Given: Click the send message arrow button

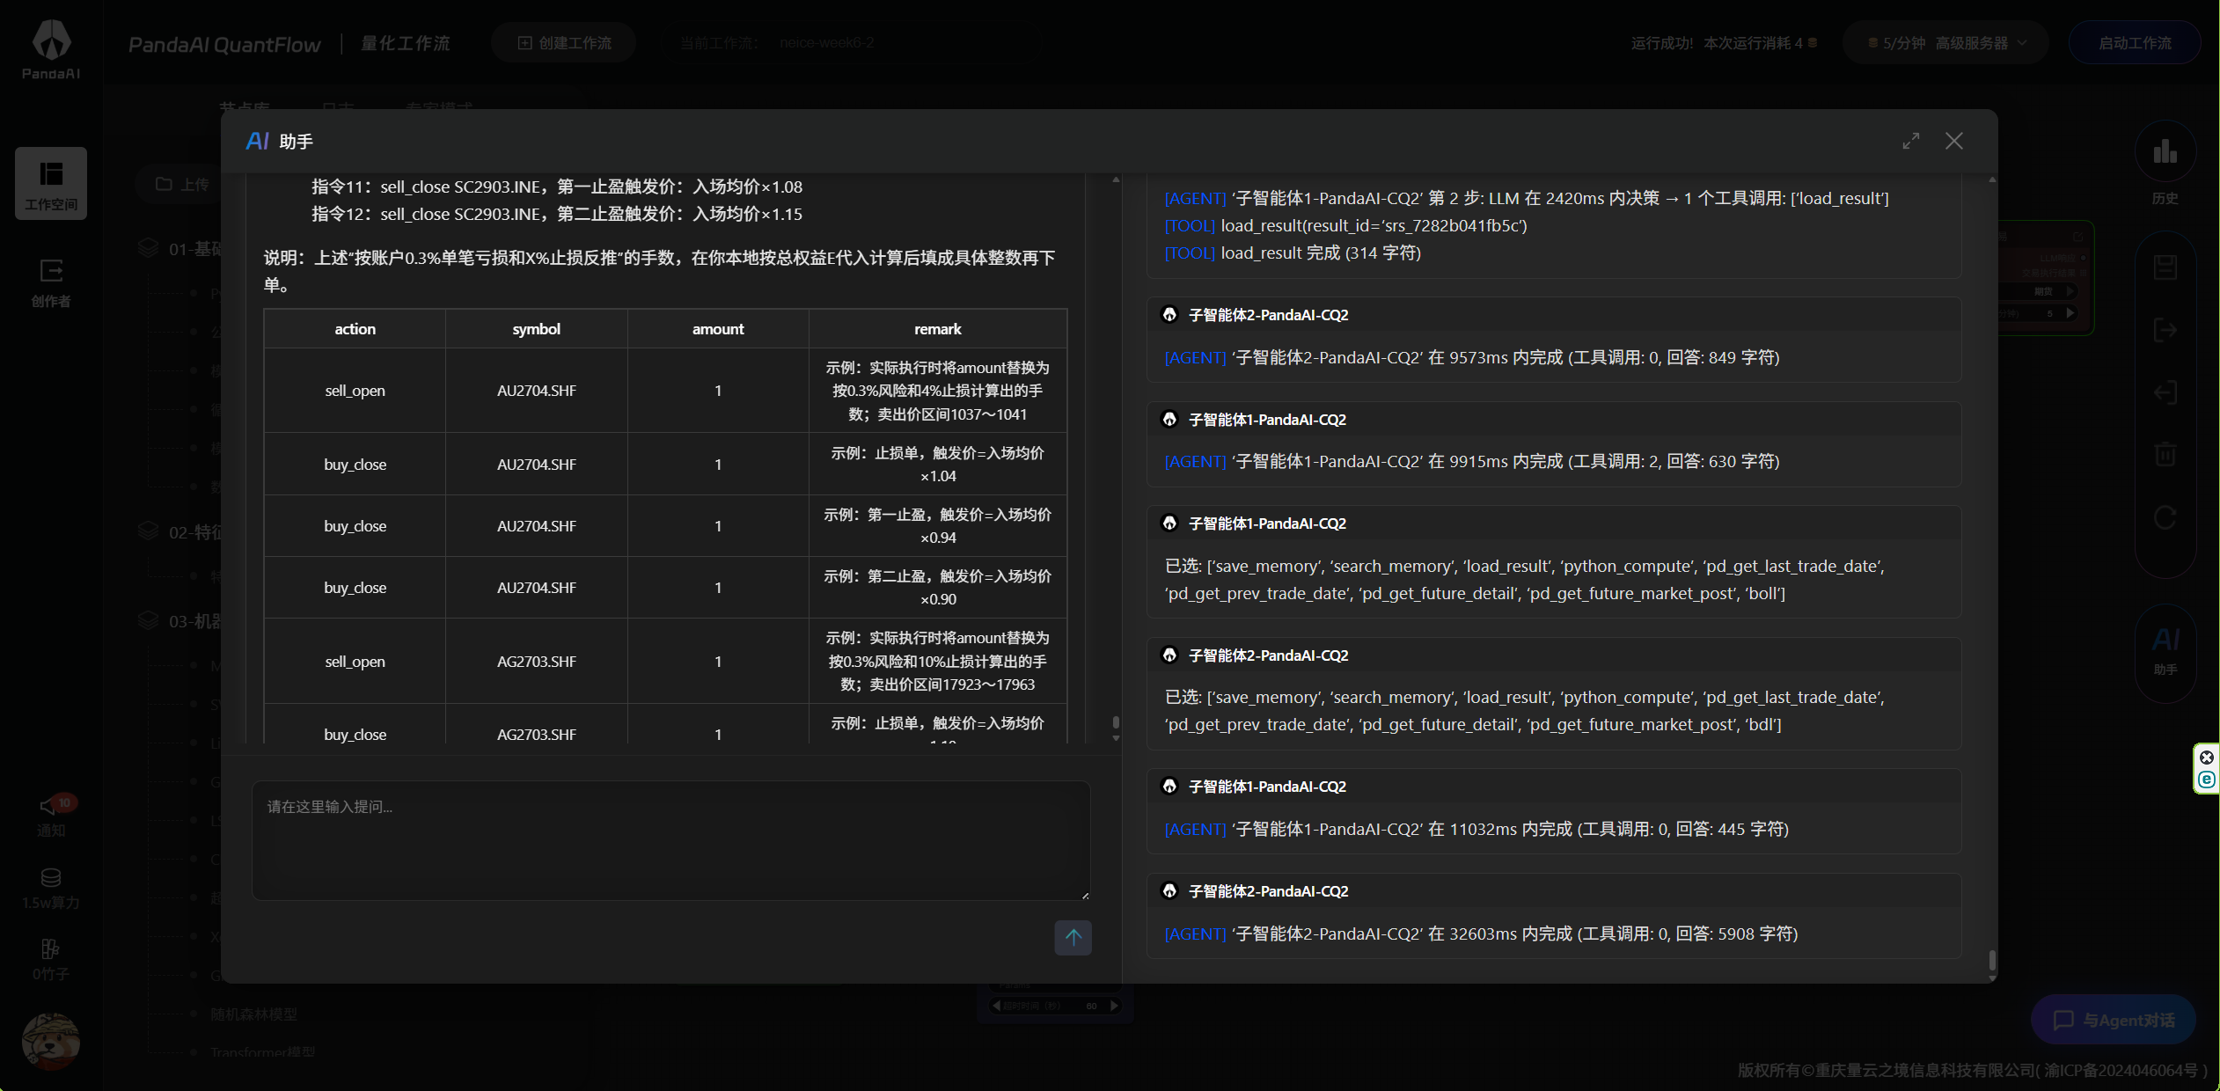Looking at the screenshot, I should (x=1073, y=937).
